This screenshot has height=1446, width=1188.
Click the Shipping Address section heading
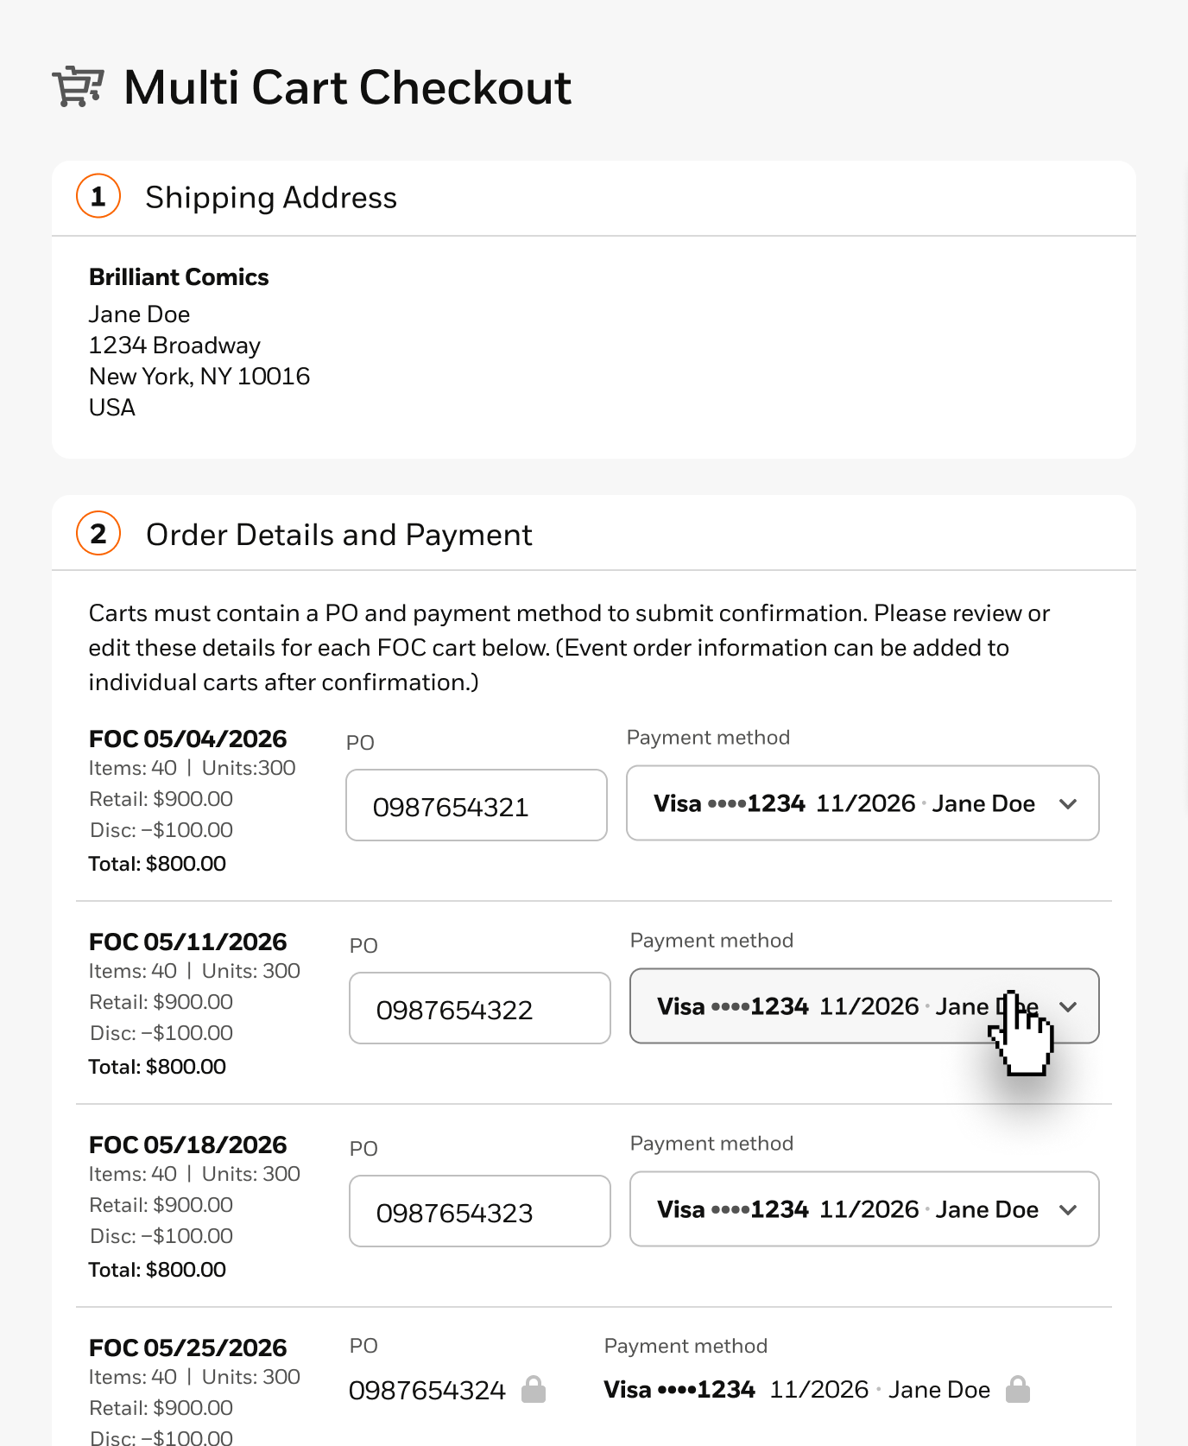click(x=271, y=198)
